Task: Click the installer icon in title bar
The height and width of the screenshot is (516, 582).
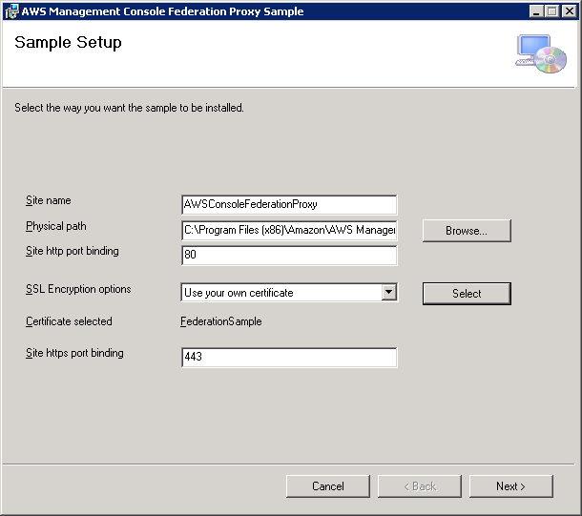Action: 11,11
